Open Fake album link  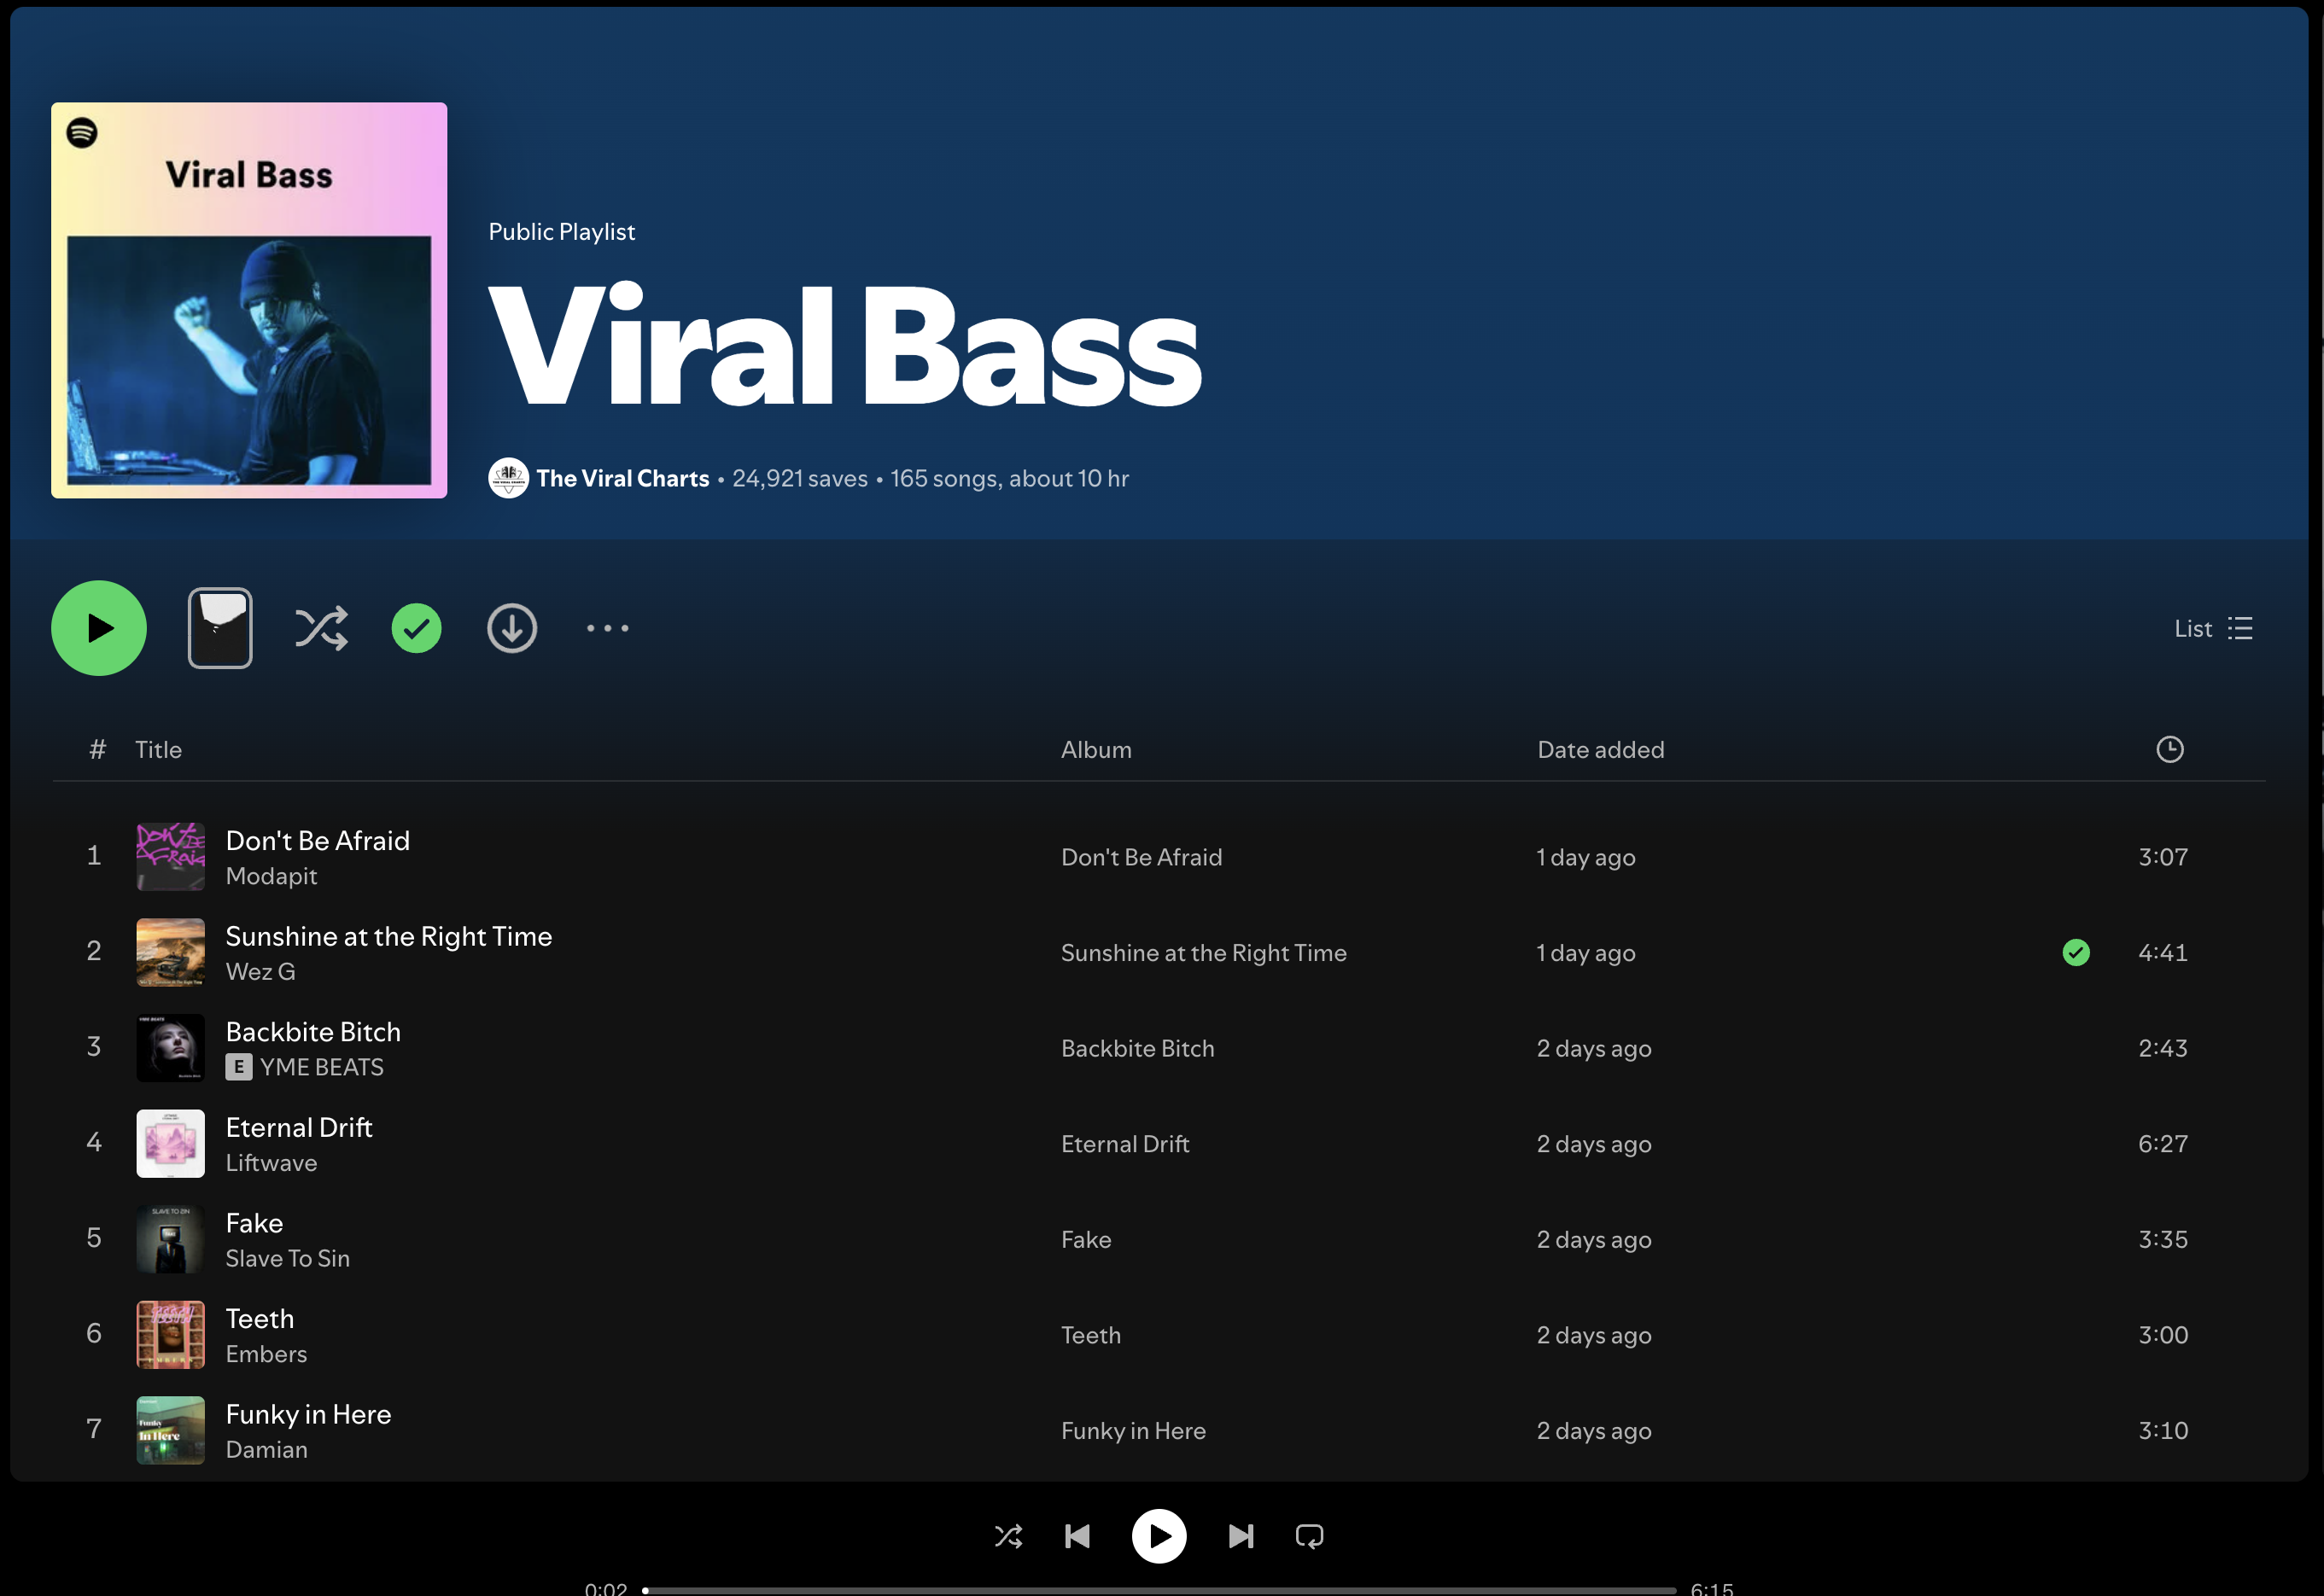coord(1085,1239)
